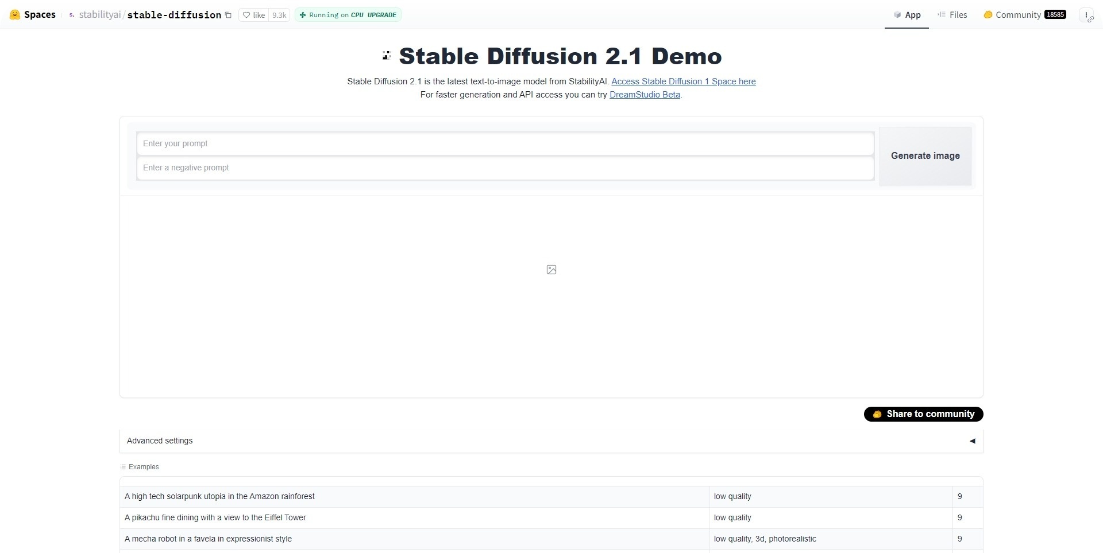Click the Running on CPU Upgrade badge
This screenshot has width=1103, height=553.
click(348, 15)
